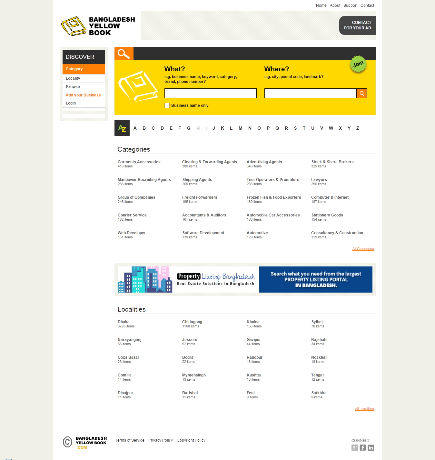
Task: Open the Google Plus social icon
Action: coord(354,447)
